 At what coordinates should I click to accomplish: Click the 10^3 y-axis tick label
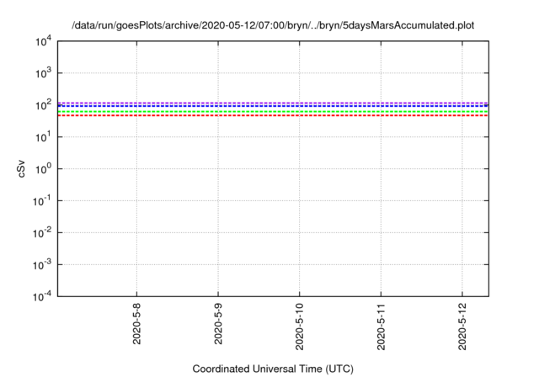tap(43, 73)
